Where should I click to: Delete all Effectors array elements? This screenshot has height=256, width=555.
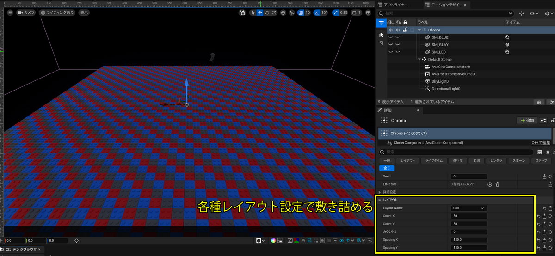click(498, 184)
